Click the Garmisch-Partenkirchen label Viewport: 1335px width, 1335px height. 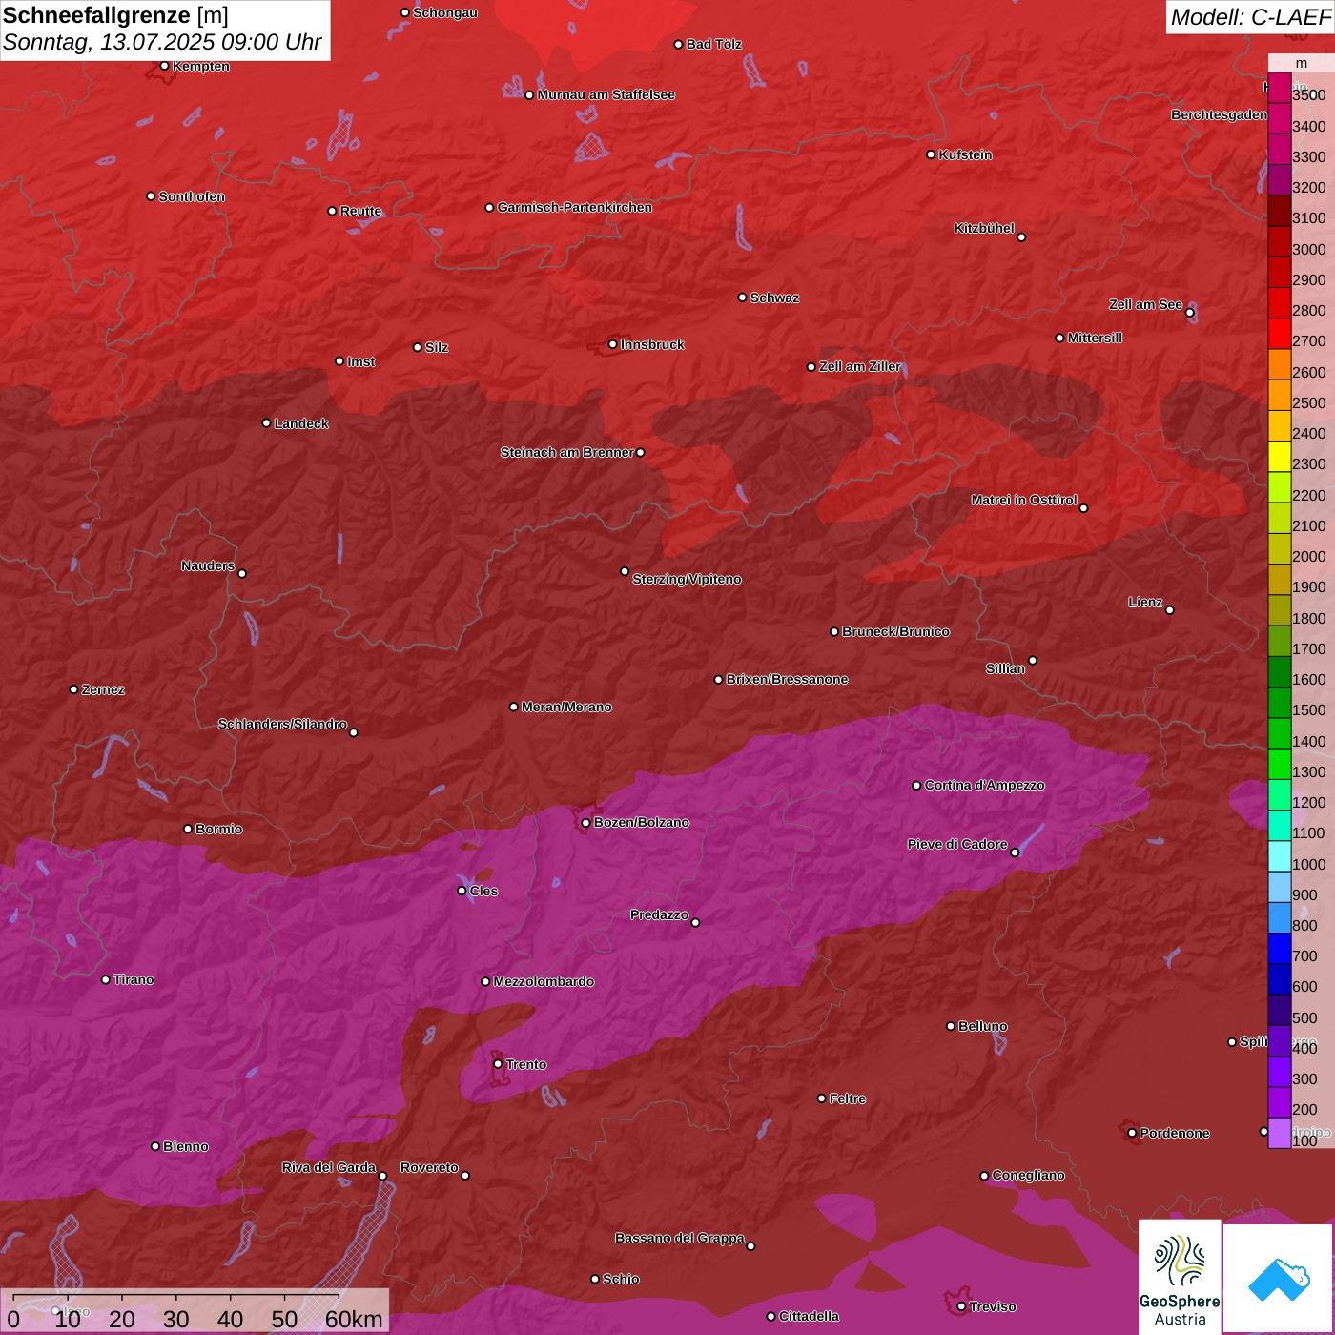click(575, 207)
